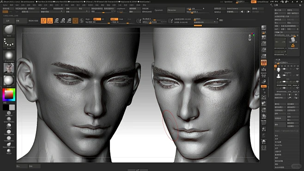Go to previous camera arrow

pos(242,12)
